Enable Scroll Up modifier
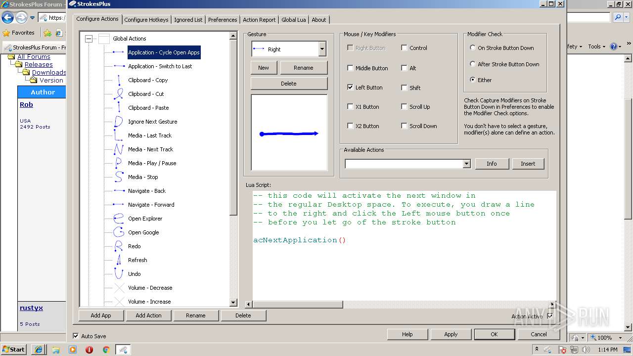 [405, 107]
